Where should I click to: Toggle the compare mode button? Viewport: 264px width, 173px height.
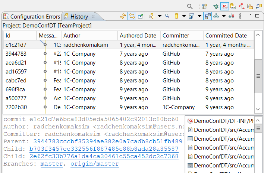coord(207,16)
